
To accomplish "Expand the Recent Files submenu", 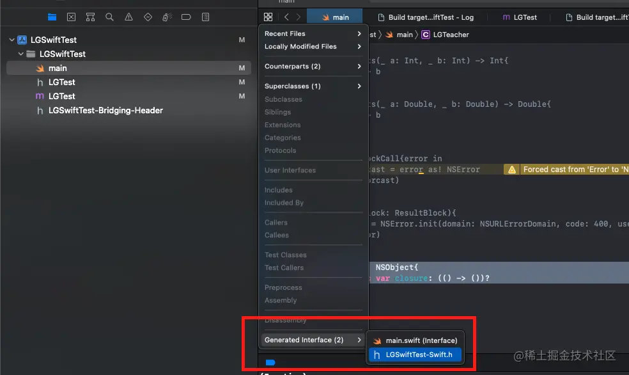I will click(x=313, y=34).
